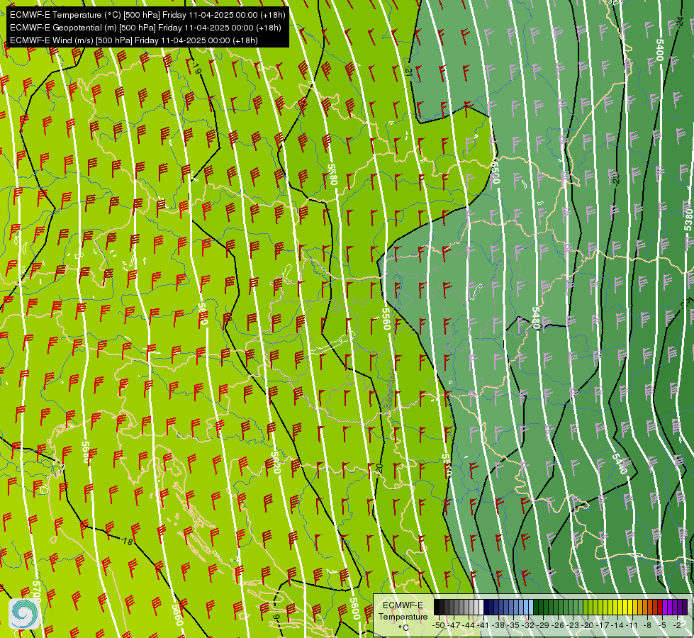Click the -44 scale tick label
This screenshot has width=694, height=638.
pos(469,626)
